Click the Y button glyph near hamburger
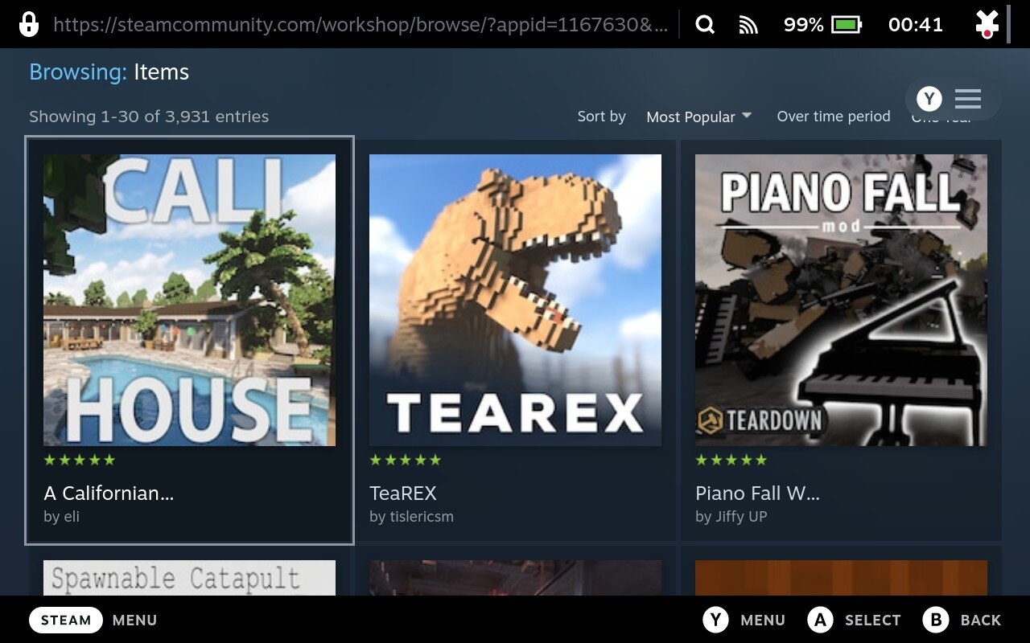The height and width of the screenshot is (643, 1030). pos(929,99)
